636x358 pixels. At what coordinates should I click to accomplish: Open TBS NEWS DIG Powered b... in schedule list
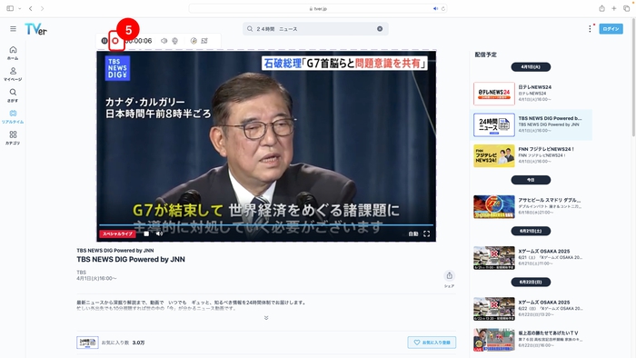[x=550, y=118]
